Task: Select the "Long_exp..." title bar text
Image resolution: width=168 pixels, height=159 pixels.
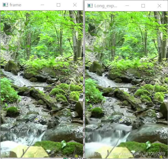Action: point(106,6)
